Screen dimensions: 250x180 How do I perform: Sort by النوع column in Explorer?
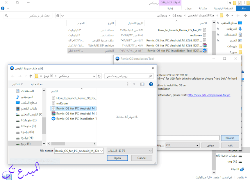click(111, 23)
